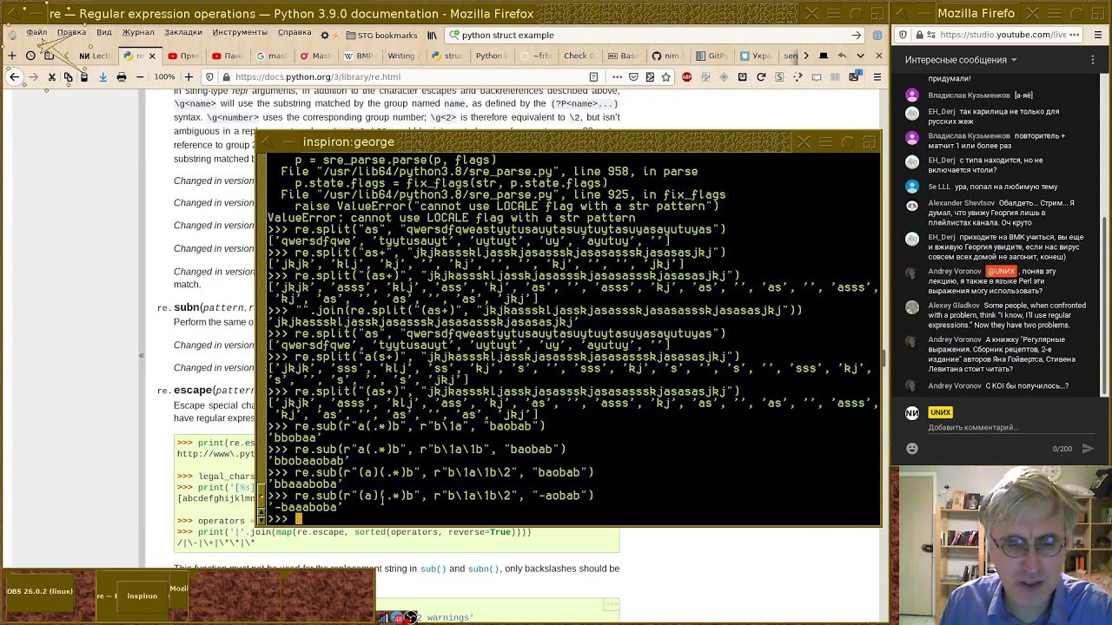Close the active 're' documentation tab

tap(152, 56)
